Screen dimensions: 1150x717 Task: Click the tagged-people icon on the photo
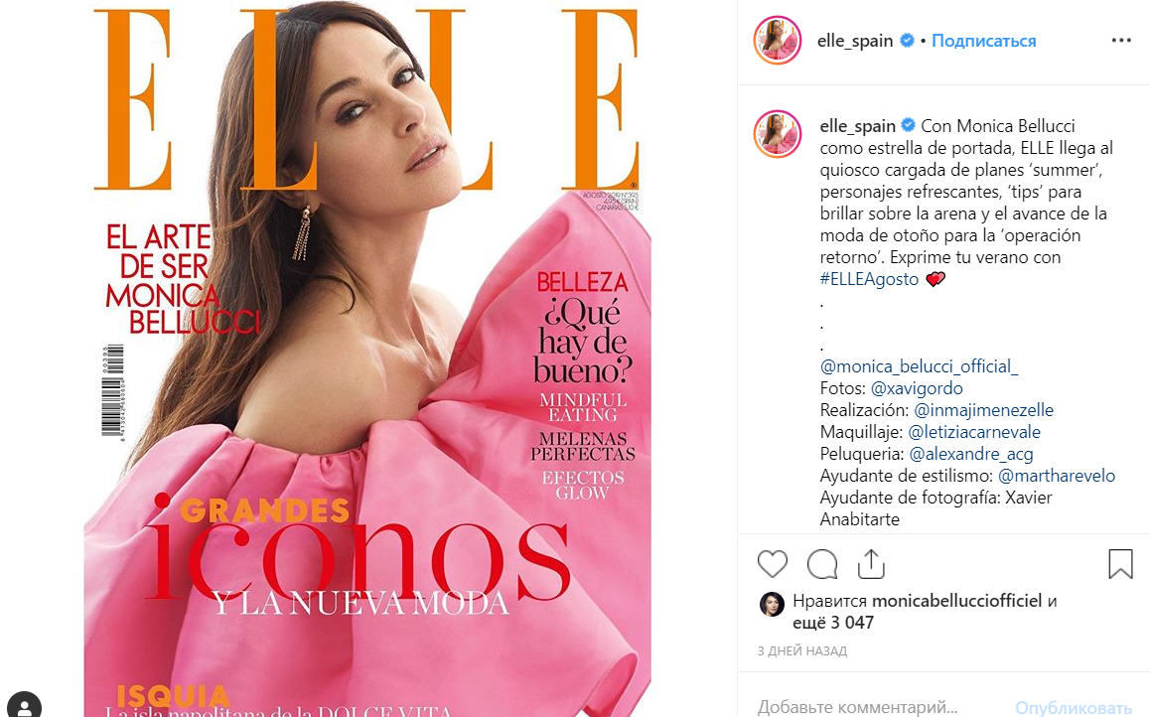[x=24, y=705]
